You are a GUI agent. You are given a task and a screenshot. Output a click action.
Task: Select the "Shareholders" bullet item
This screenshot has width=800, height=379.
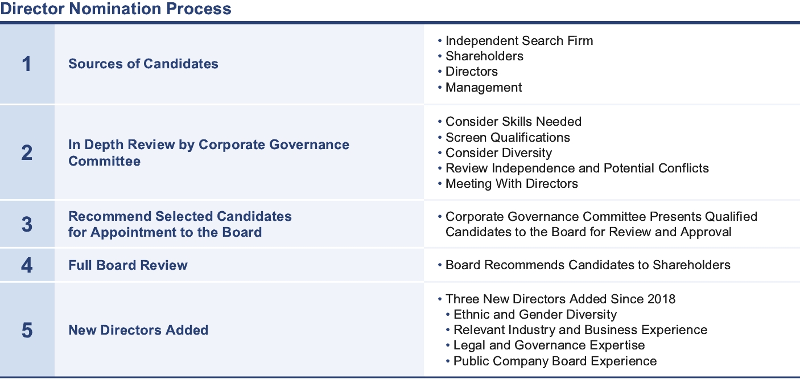(484, 56)
